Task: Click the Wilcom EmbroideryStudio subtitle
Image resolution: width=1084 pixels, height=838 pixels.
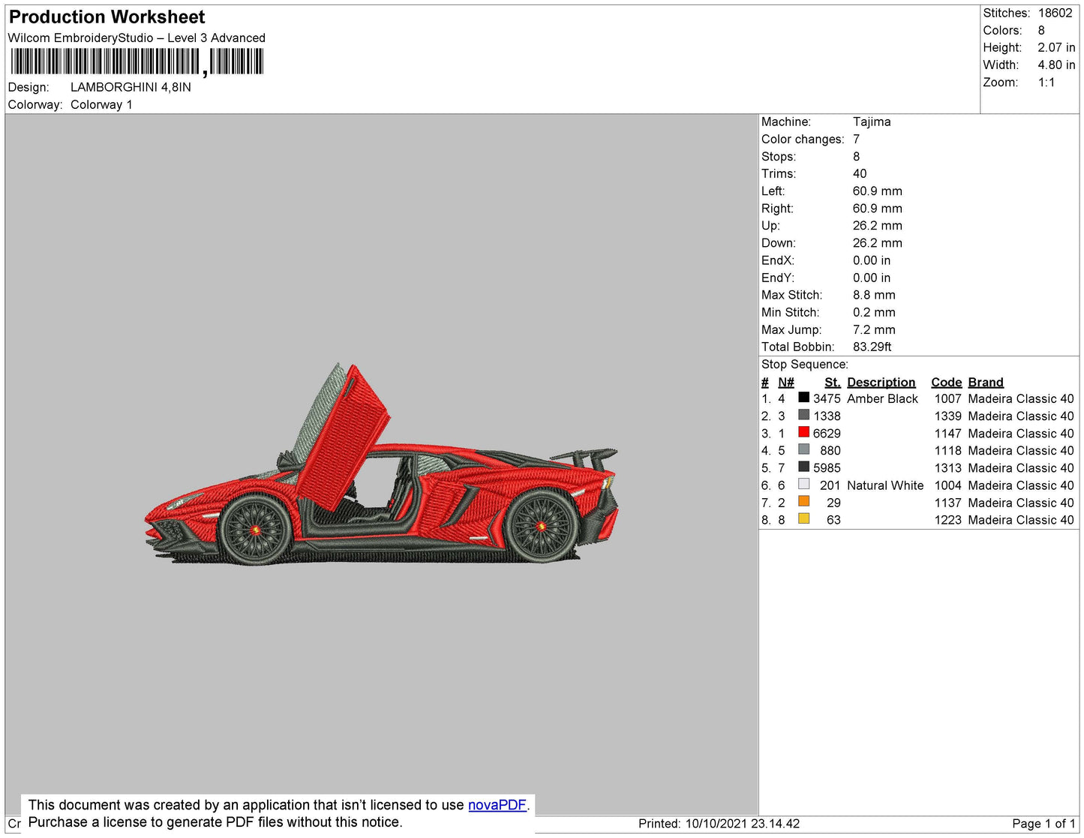Action: pos(137,38)
